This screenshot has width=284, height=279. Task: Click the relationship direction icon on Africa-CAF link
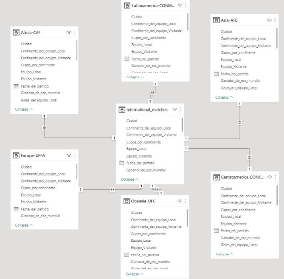point(44,128)
